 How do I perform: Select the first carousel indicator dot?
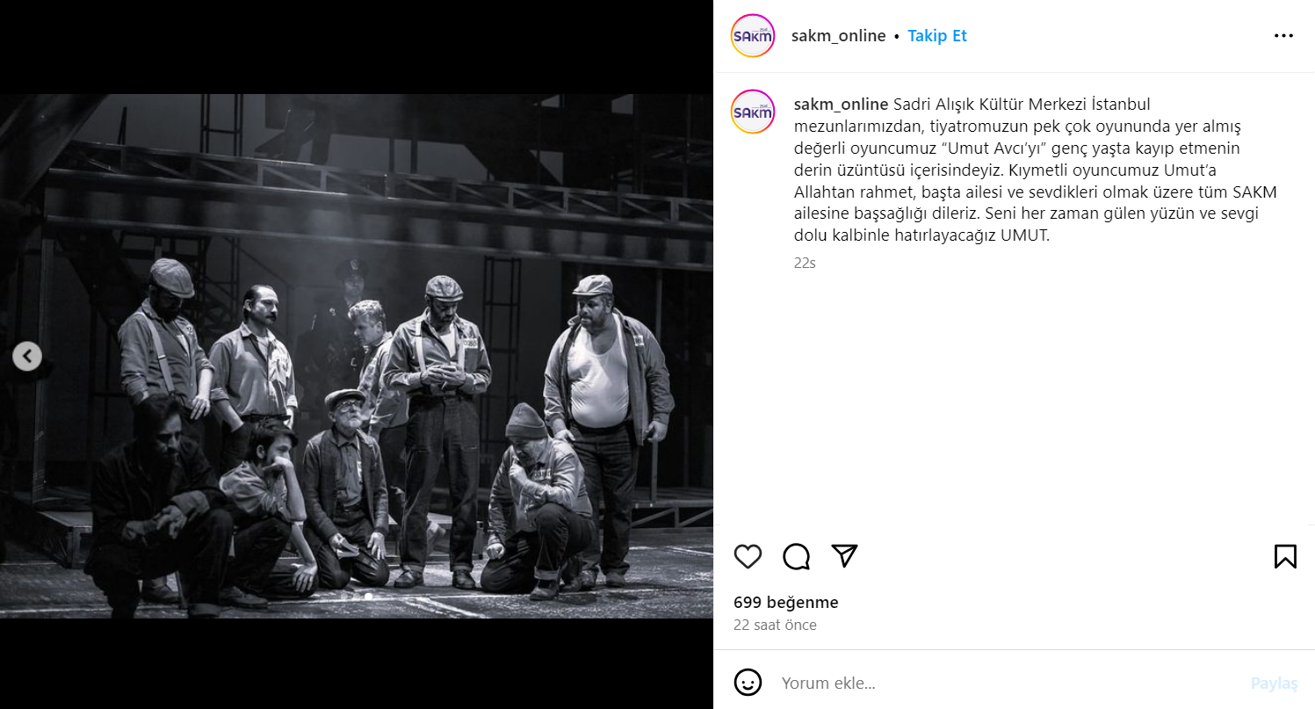[344, 597]
